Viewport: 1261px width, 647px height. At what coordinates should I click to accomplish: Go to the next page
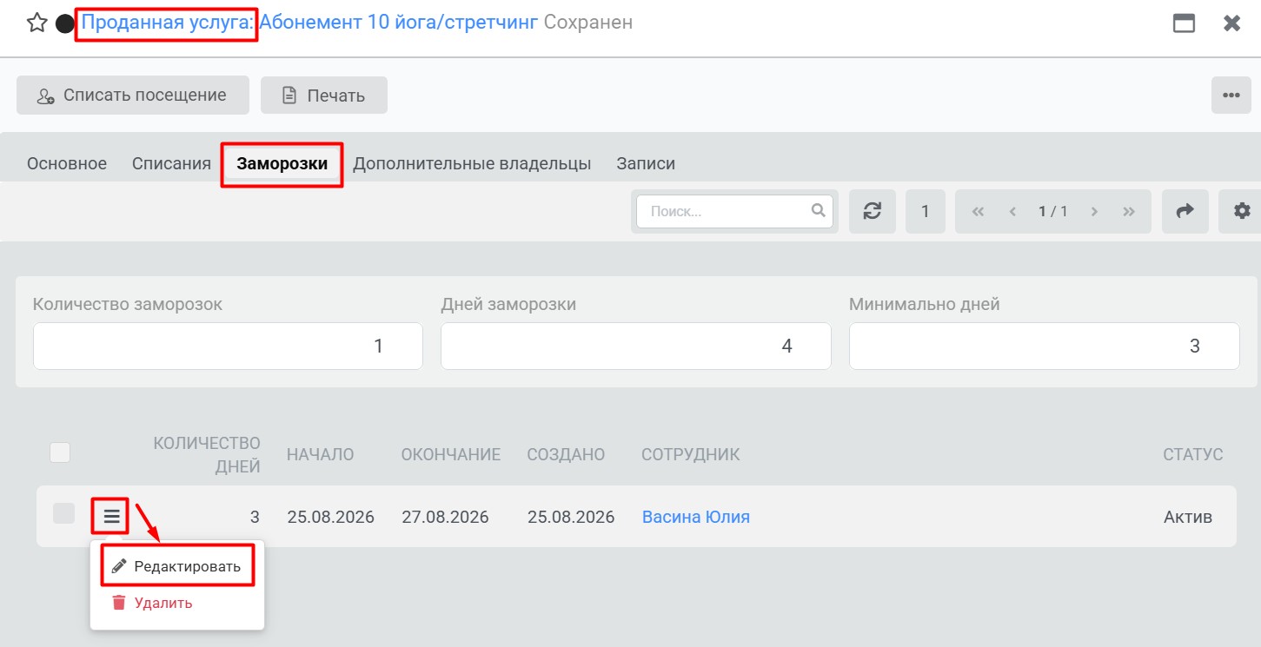point(1094,211)
